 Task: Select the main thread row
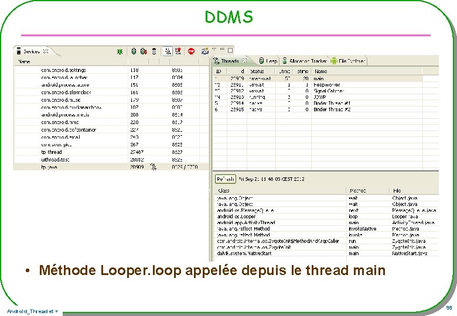318,78
